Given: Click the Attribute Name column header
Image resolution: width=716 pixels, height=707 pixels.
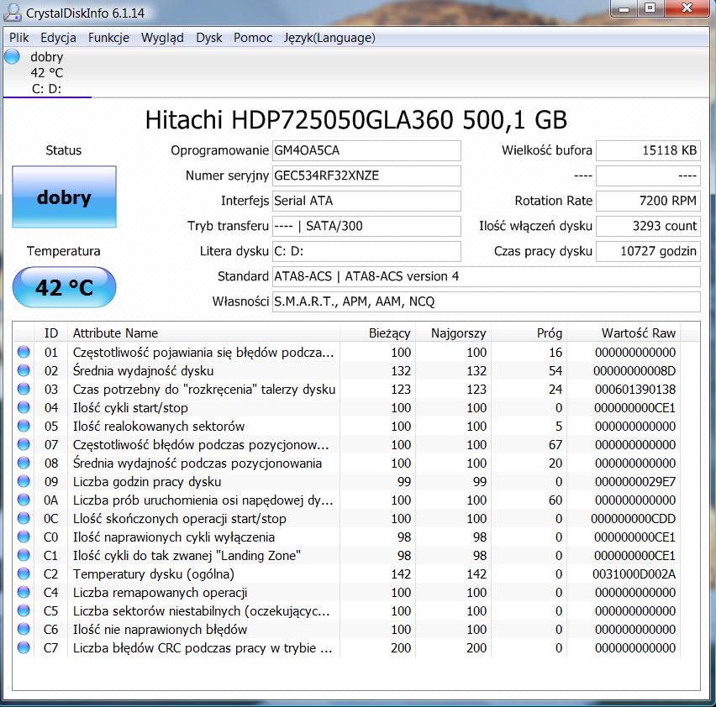Looking at the screenshot, I should [203, 333].
